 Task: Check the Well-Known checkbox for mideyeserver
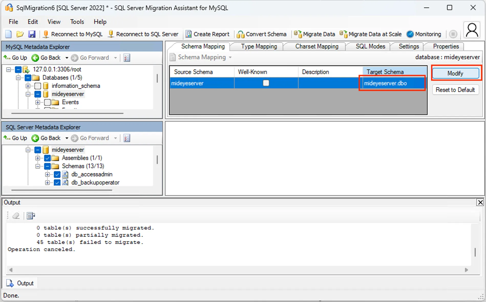click(266, 83)
